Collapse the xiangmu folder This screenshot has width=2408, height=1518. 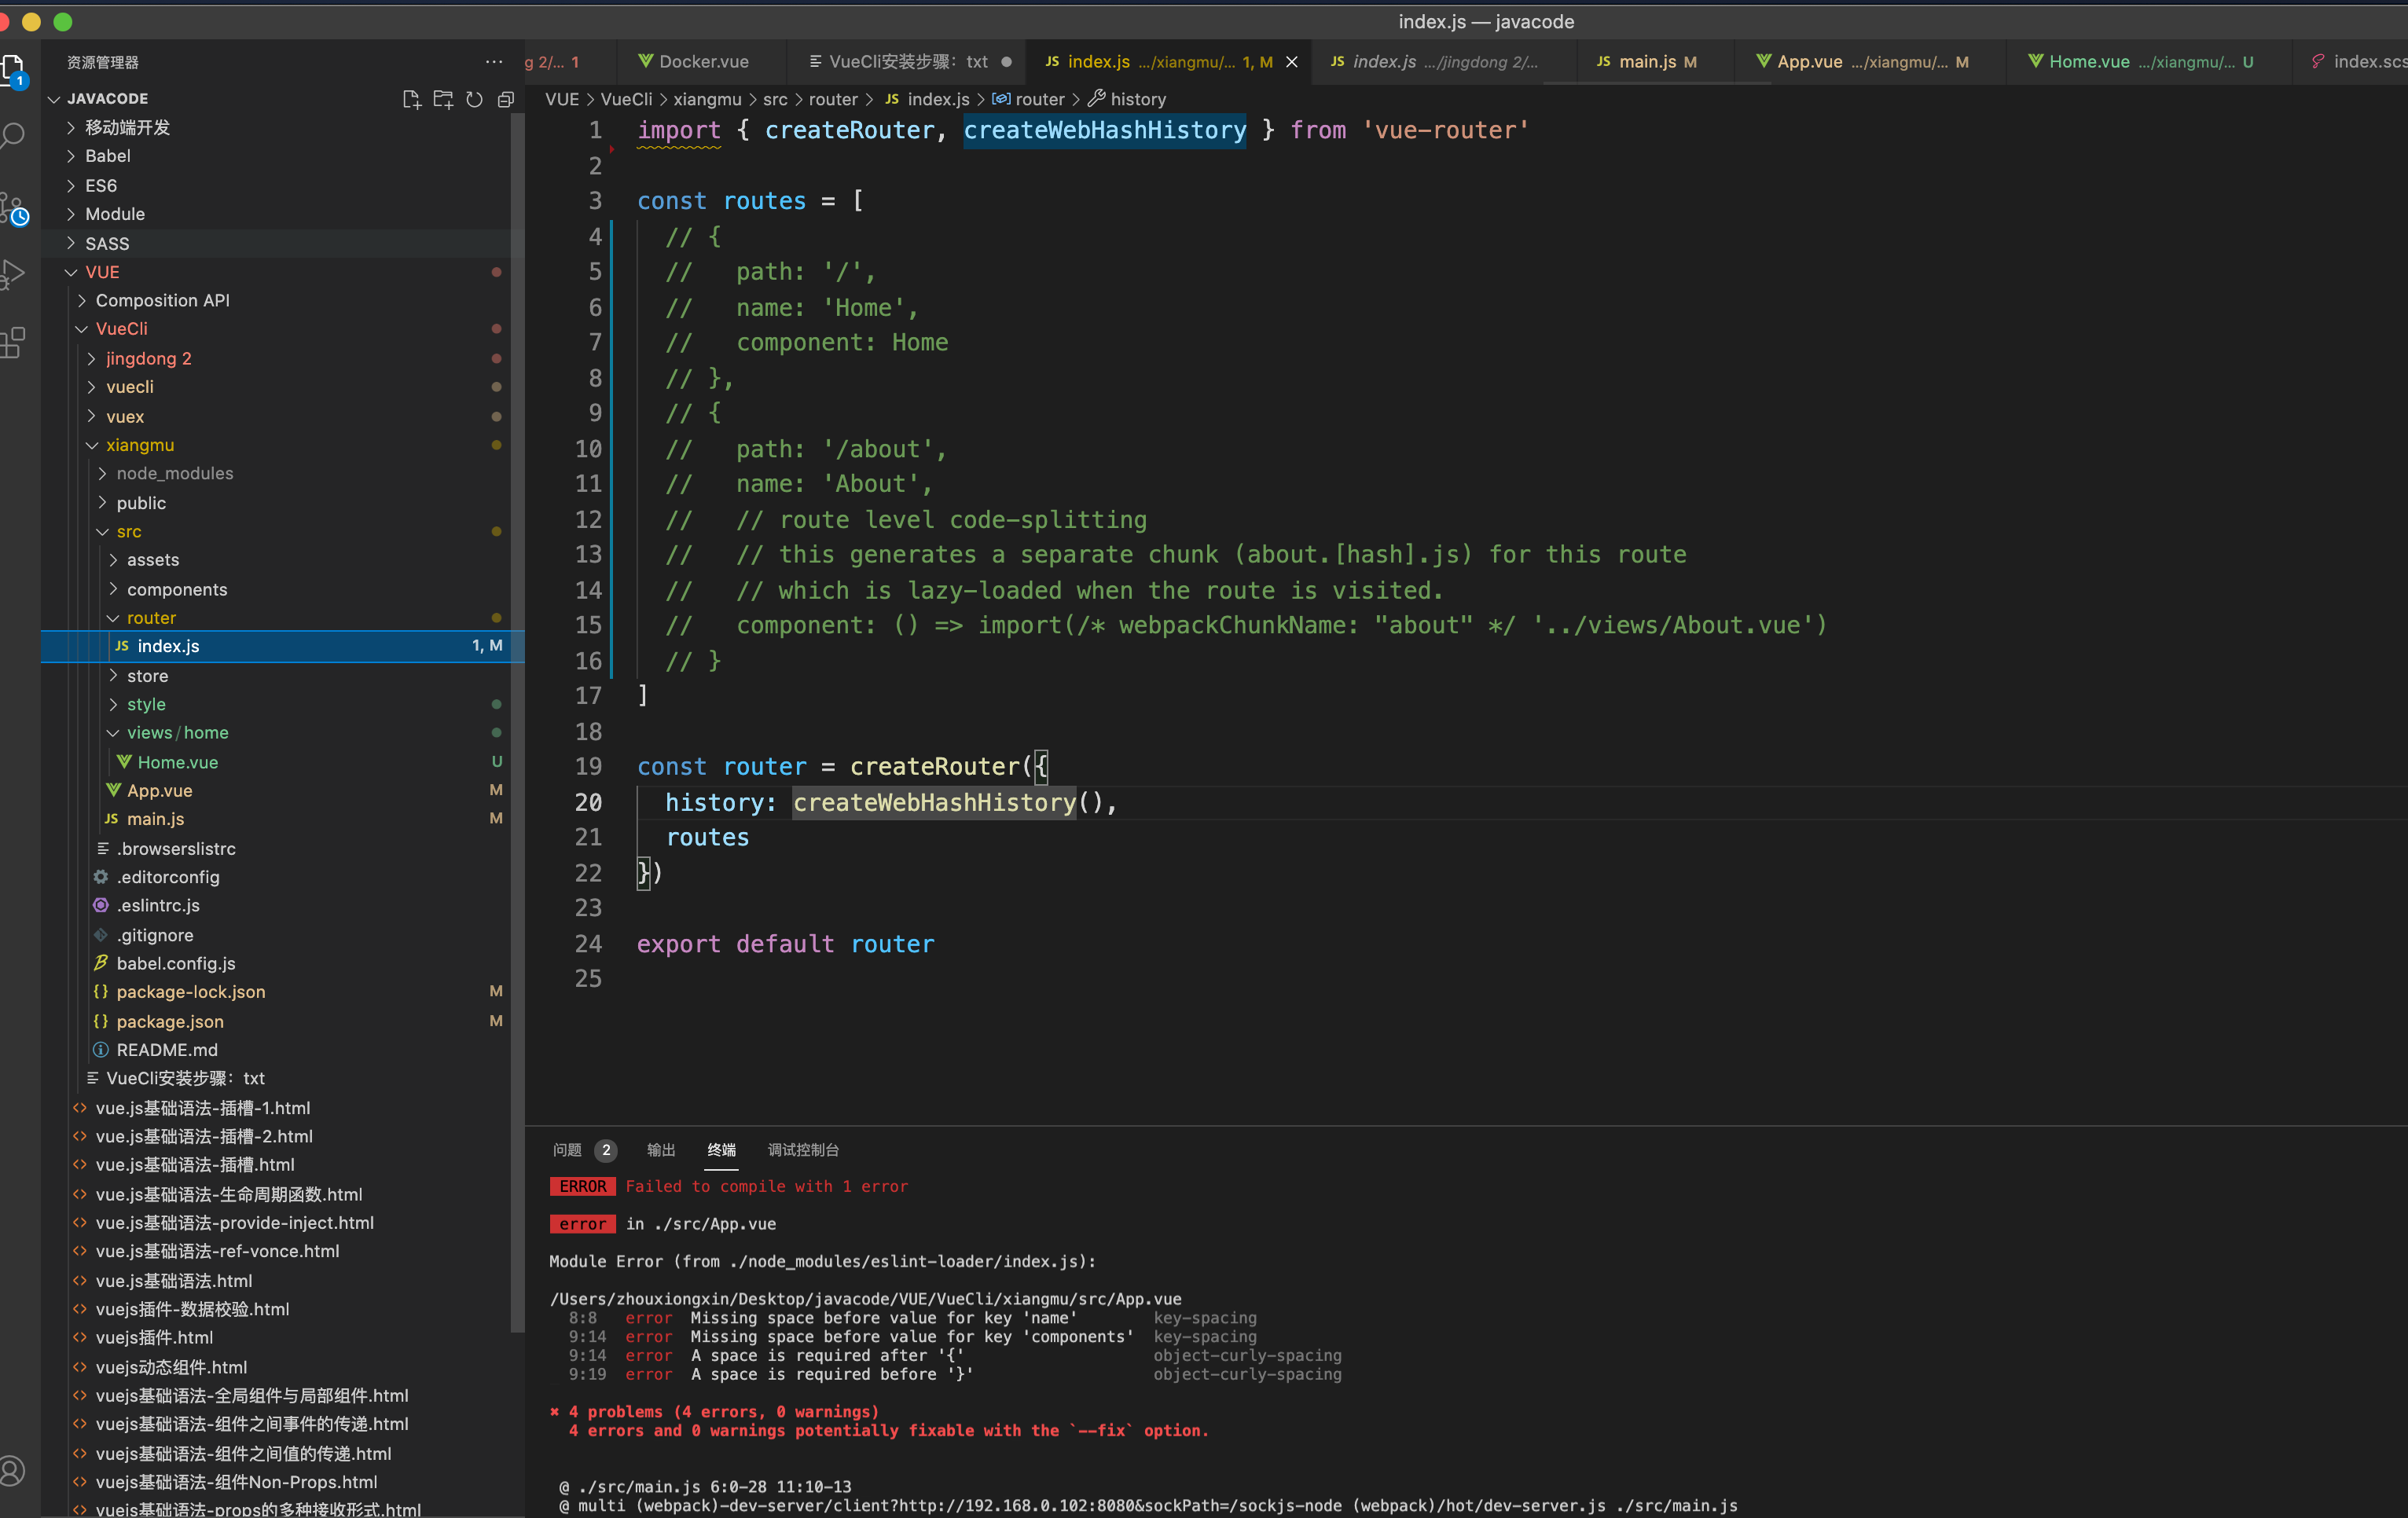[92, 445]
